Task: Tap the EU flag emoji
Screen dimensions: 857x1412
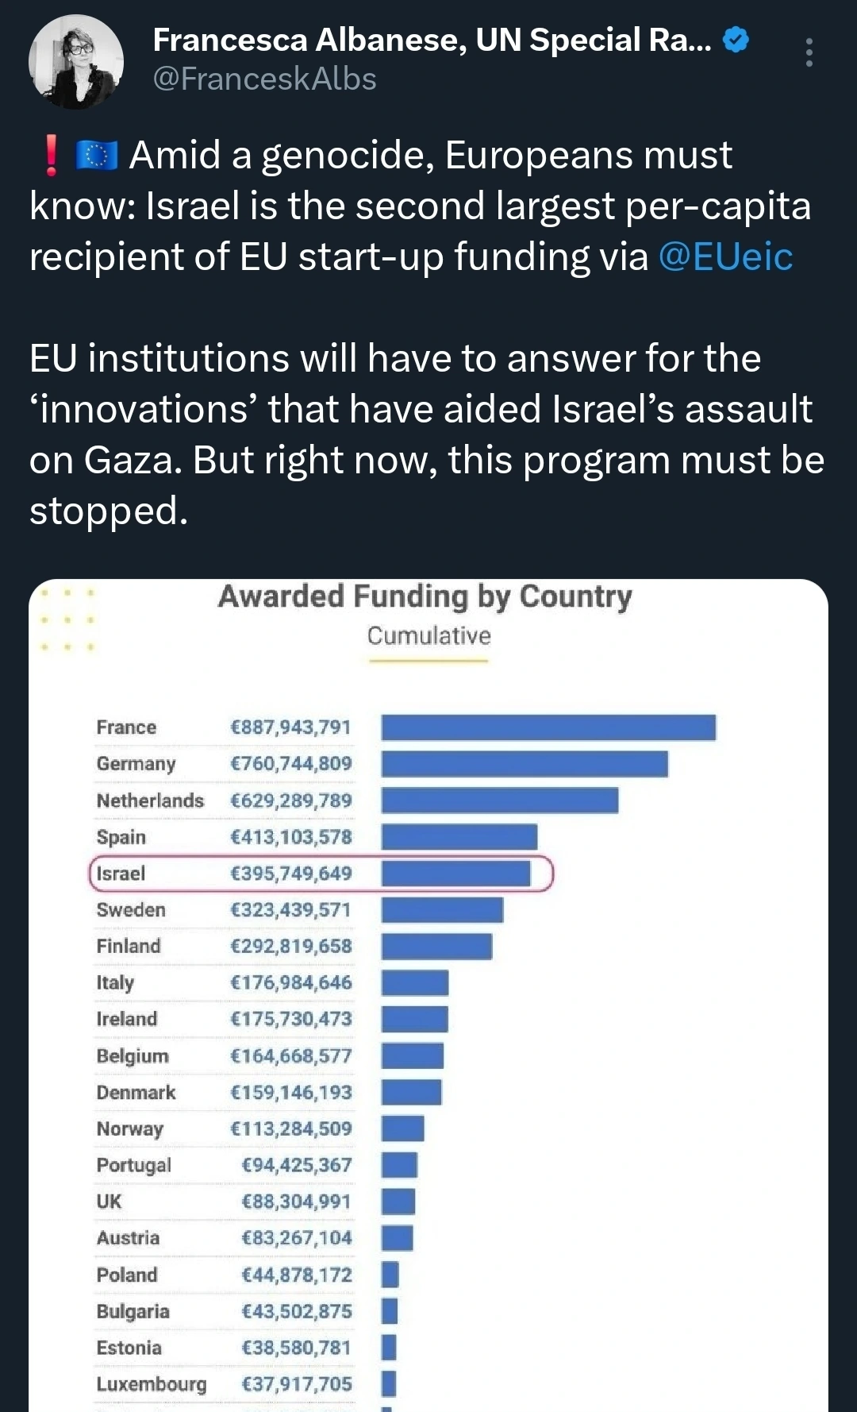Action: coord(97,155)
